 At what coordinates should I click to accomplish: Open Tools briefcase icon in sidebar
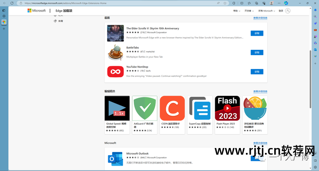point(315,30)
